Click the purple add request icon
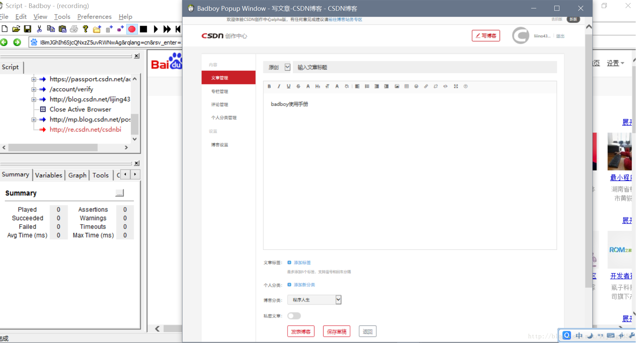 pyautogui.click(x=120, y=29)
